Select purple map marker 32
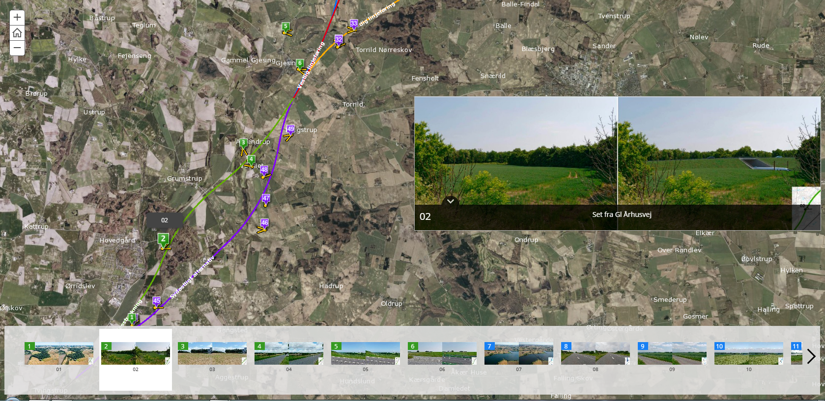825x401 pixels. 339,40
